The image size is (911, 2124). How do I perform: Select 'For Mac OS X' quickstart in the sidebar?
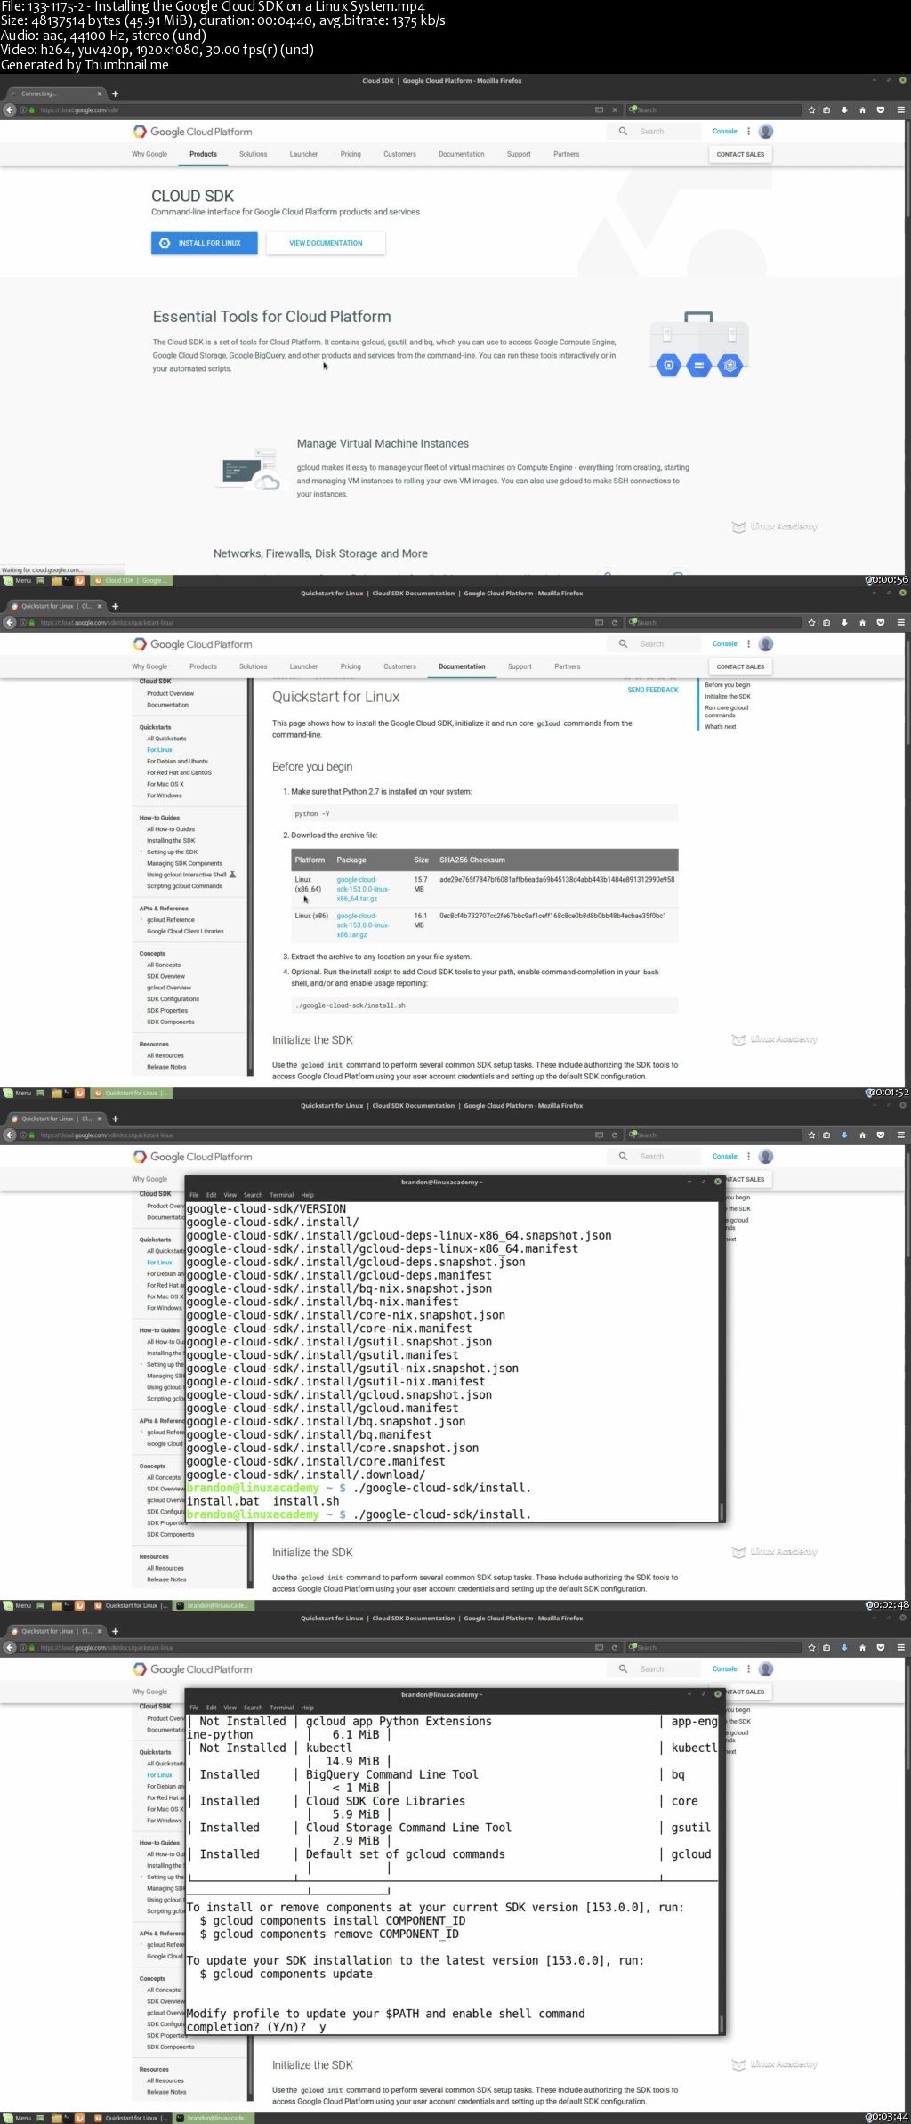[x=165, y=784]
